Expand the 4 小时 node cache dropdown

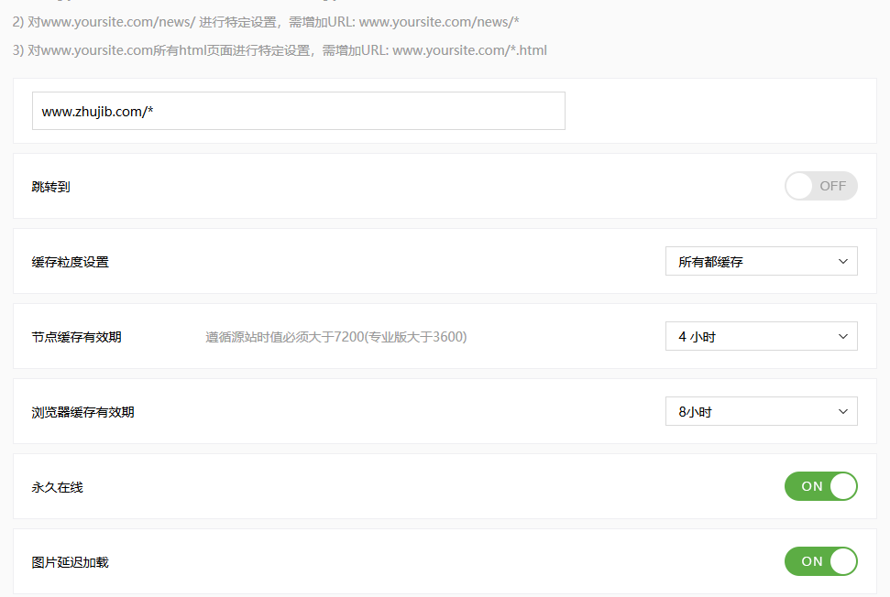pos(760,337)
